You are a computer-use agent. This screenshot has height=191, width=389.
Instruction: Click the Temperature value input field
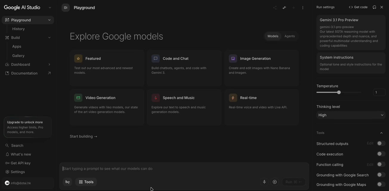[x=379, y=92]
